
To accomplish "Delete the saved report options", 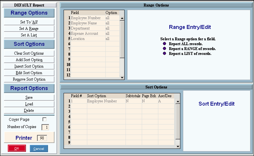I will 29,110.
